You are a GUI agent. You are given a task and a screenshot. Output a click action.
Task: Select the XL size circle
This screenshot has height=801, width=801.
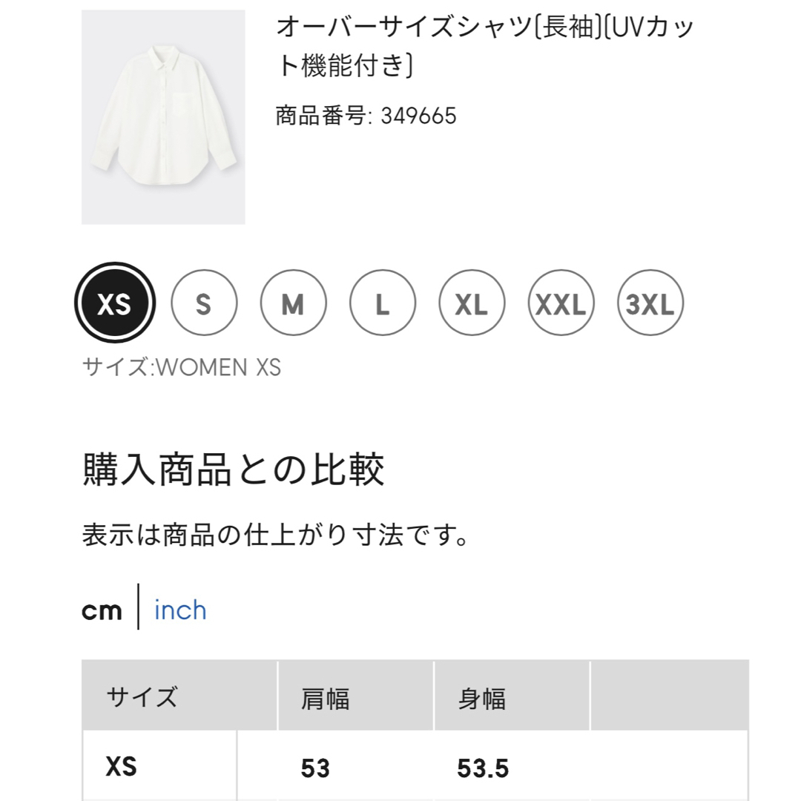pyautogui.click(x=472, y=303)
